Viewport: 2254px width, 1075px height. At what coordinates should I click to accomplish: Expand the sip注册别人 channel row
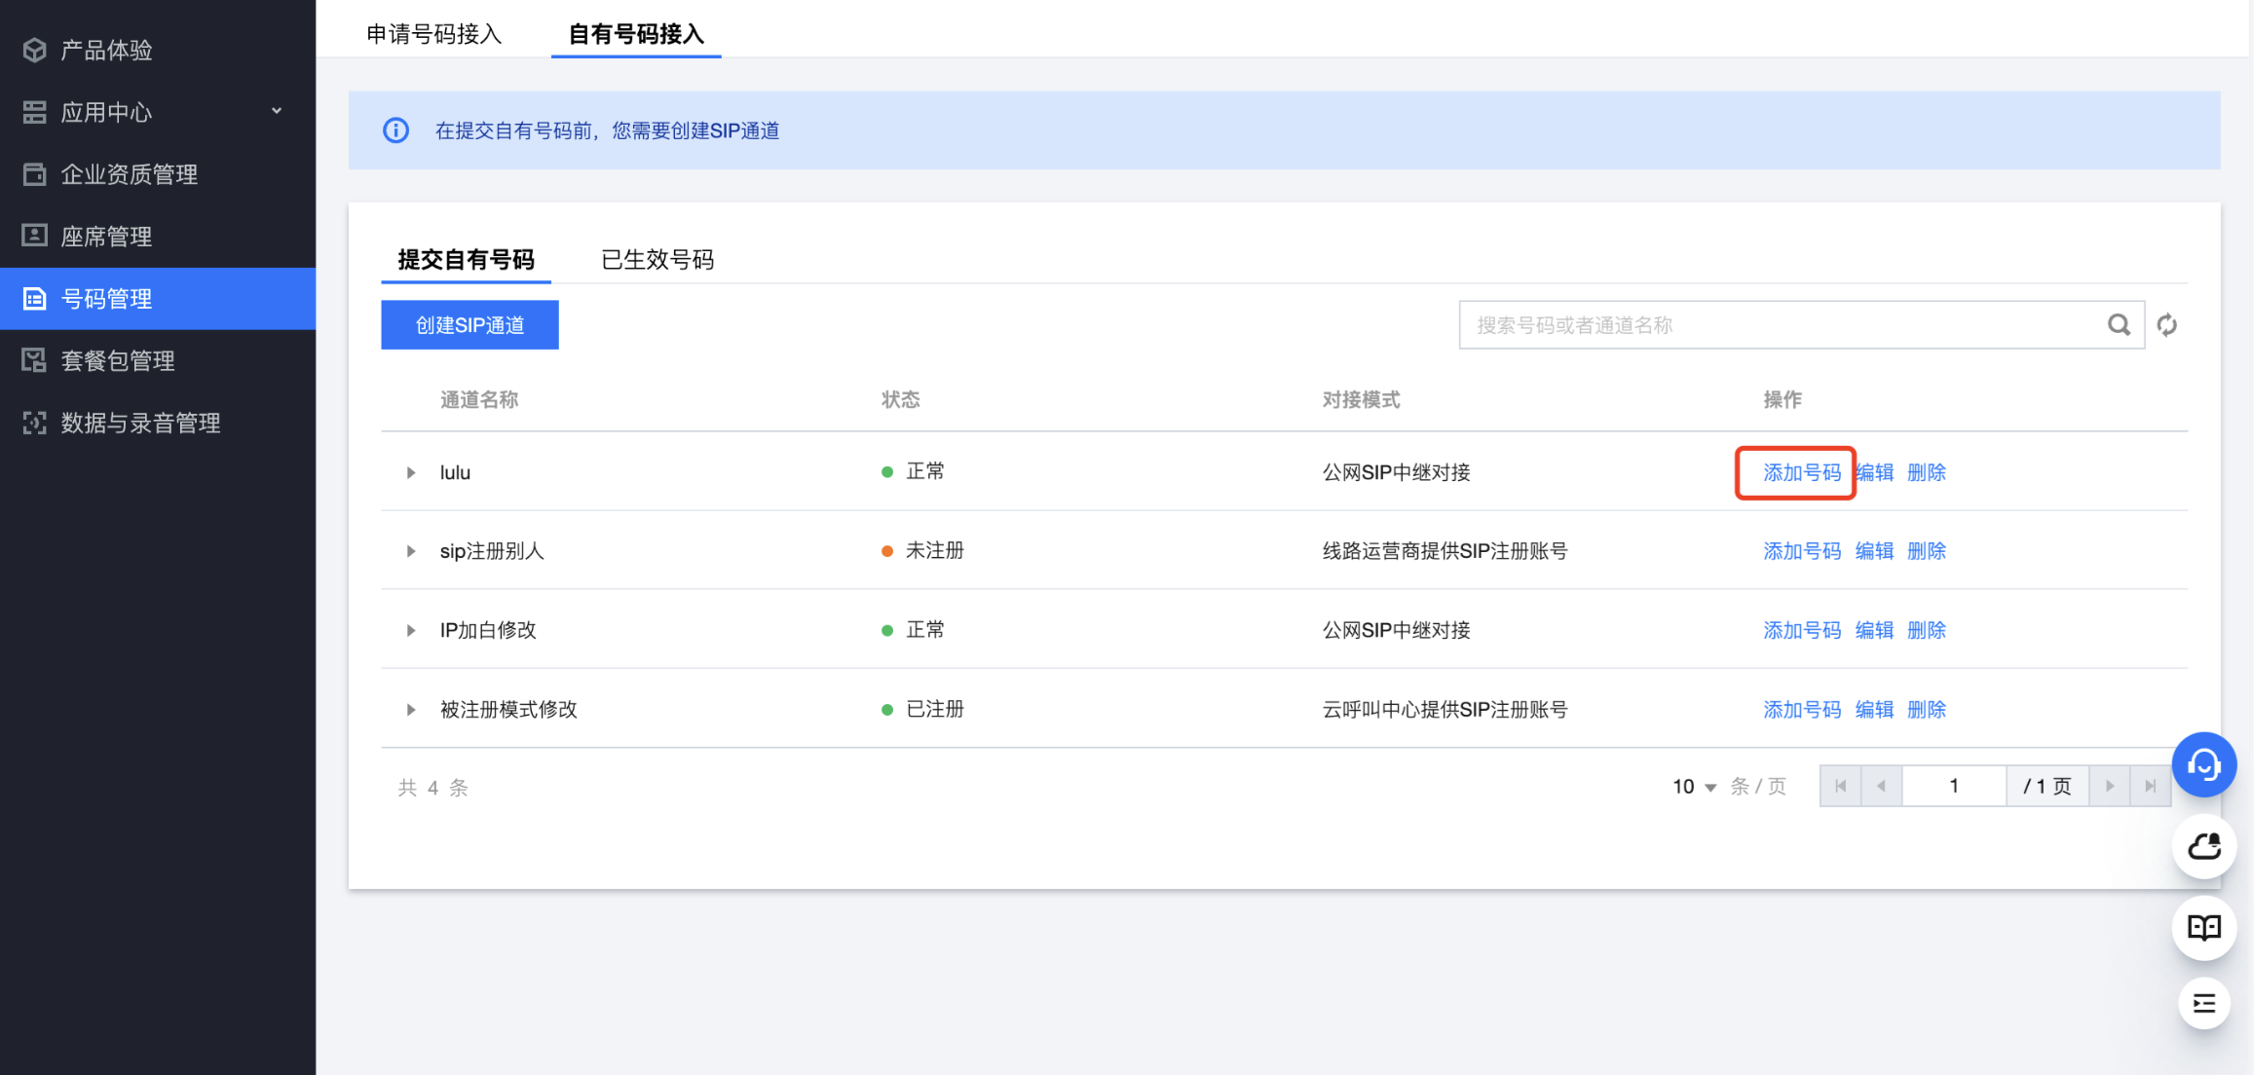(x=411, y=551)
